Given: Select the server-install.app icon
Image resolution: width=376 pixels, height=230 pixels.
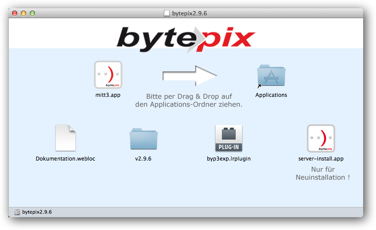Looking at the screenshot, I should click(x=321, y=138).
